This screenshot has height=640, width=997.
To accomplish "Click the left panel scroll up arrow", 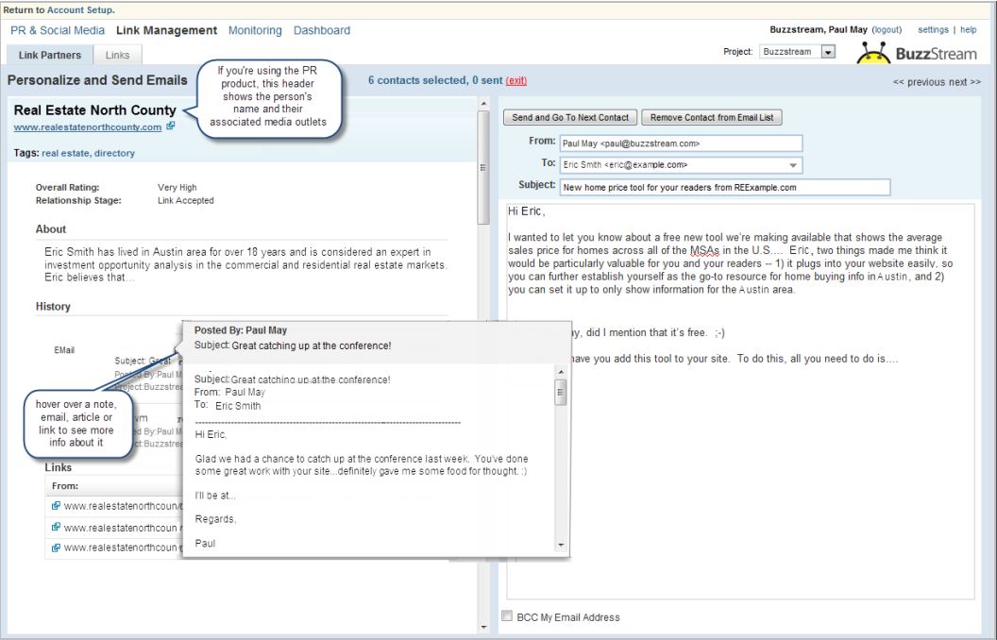I will pyautogui.click(x=483, y=104).
